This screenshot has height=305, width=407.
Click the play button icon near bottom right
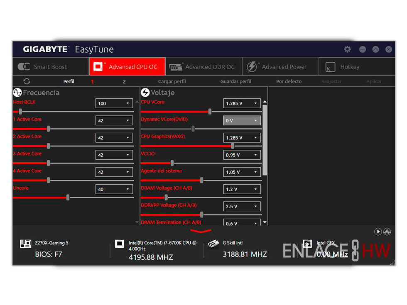point(378,232)
